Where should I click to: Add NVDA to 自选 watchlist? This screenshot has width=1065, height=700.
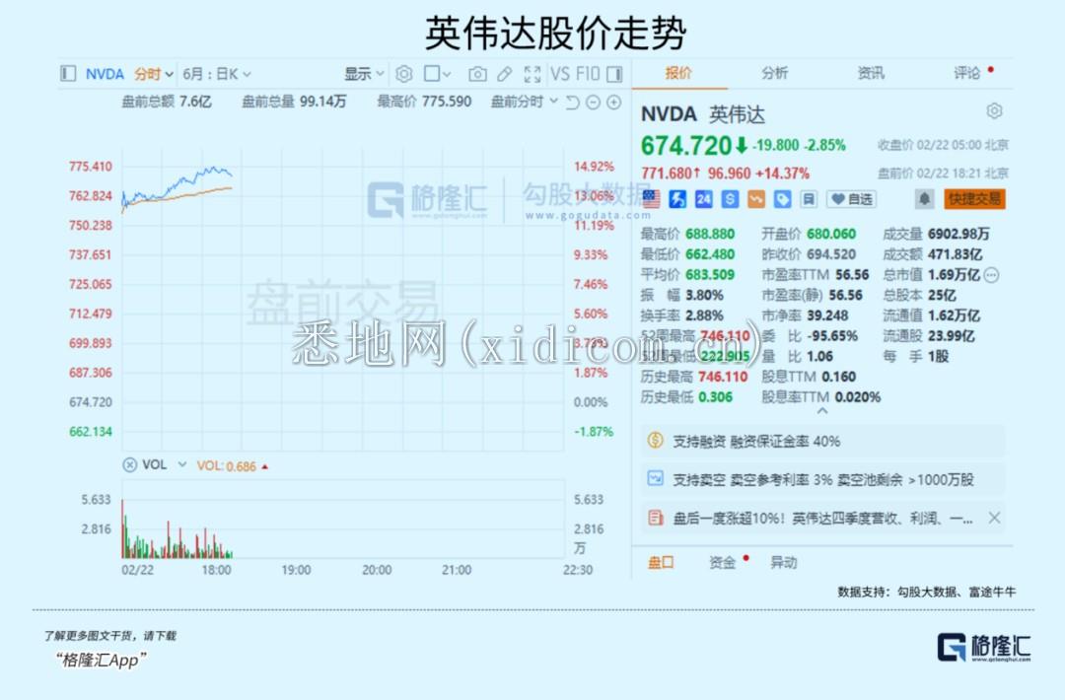click(x=850, y=199)
